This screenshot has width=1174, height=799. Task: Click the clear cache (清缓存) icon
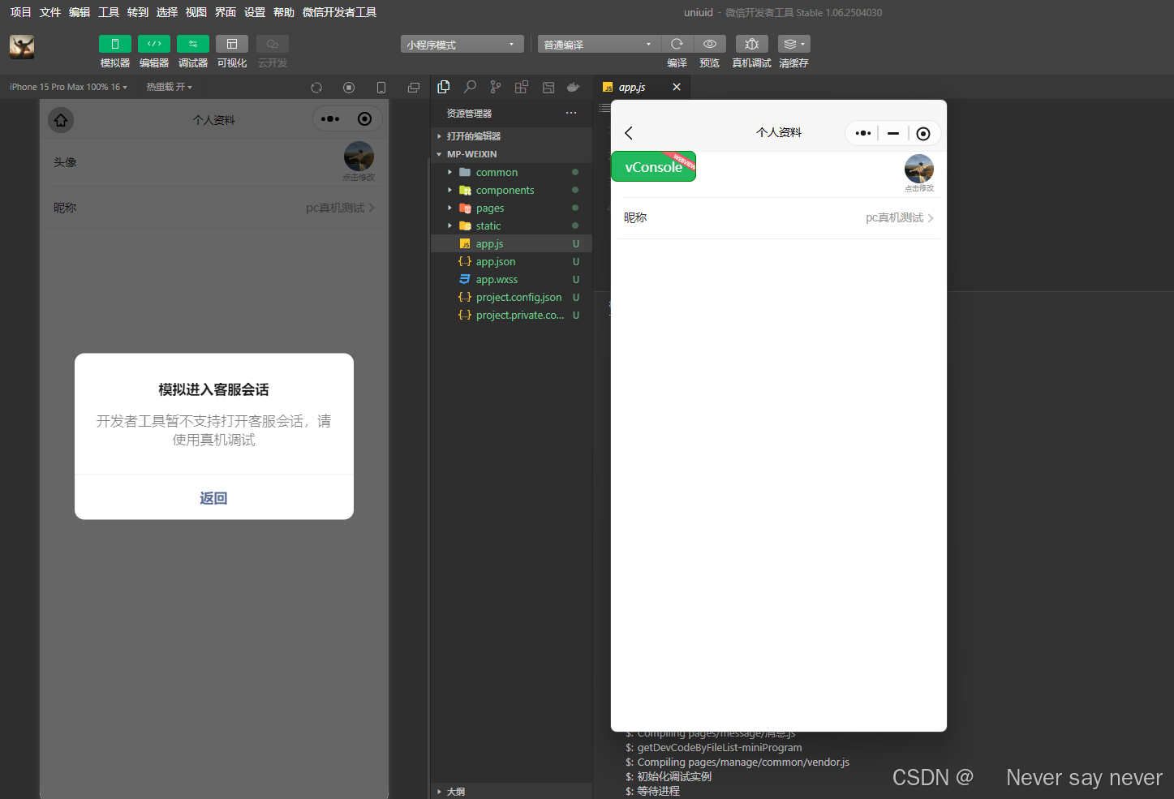pos(793,44)
